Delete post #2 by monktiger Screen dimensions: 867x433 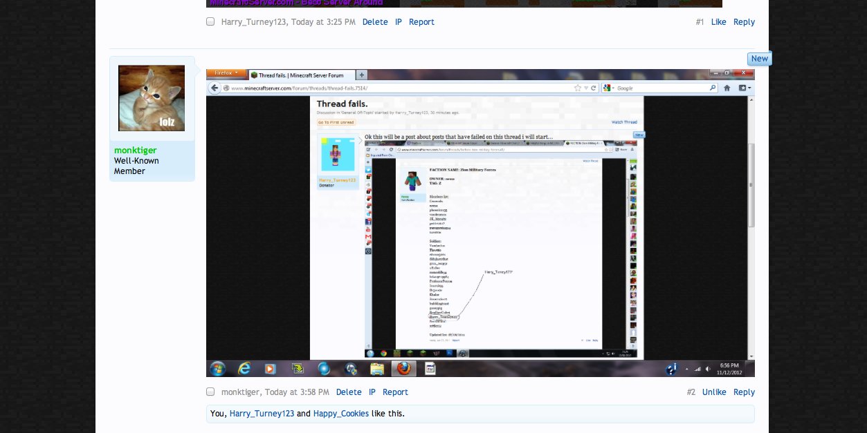click(349, 392)
